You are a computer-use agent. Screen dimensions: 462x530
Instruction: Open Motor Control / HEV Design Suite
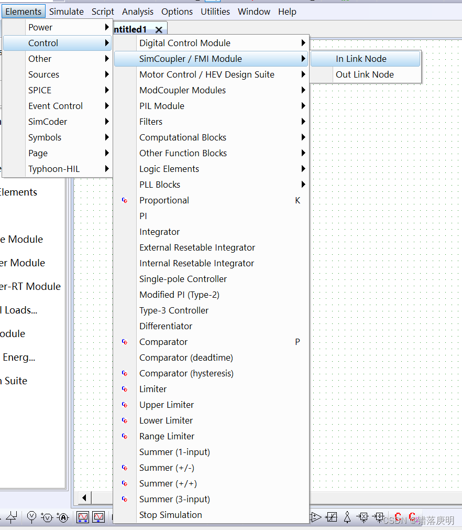(211, 74)
